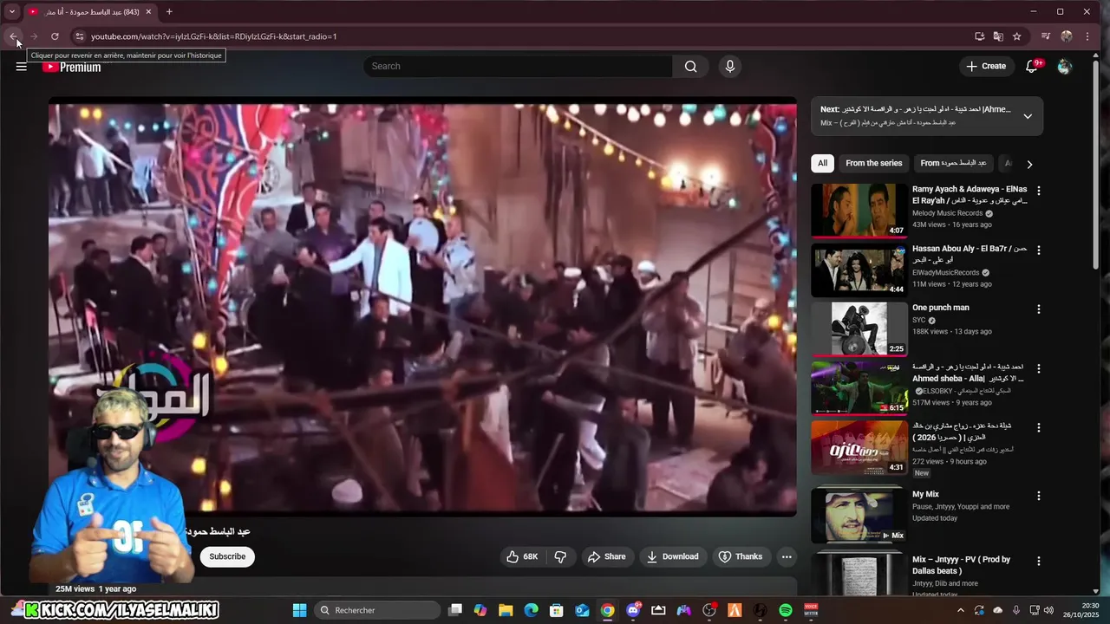
Task: Select the From the series chip
Action: tap(873, 163)
